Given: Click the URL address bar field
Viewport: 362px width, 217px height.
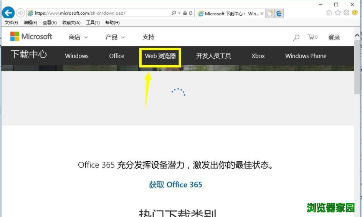Looking at the screenshot, I should click(100, 13).
